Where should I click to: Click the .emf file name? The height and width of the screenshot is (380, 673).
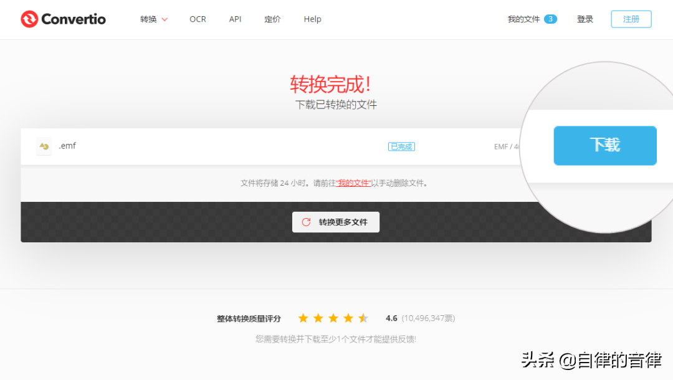(67, 146)
